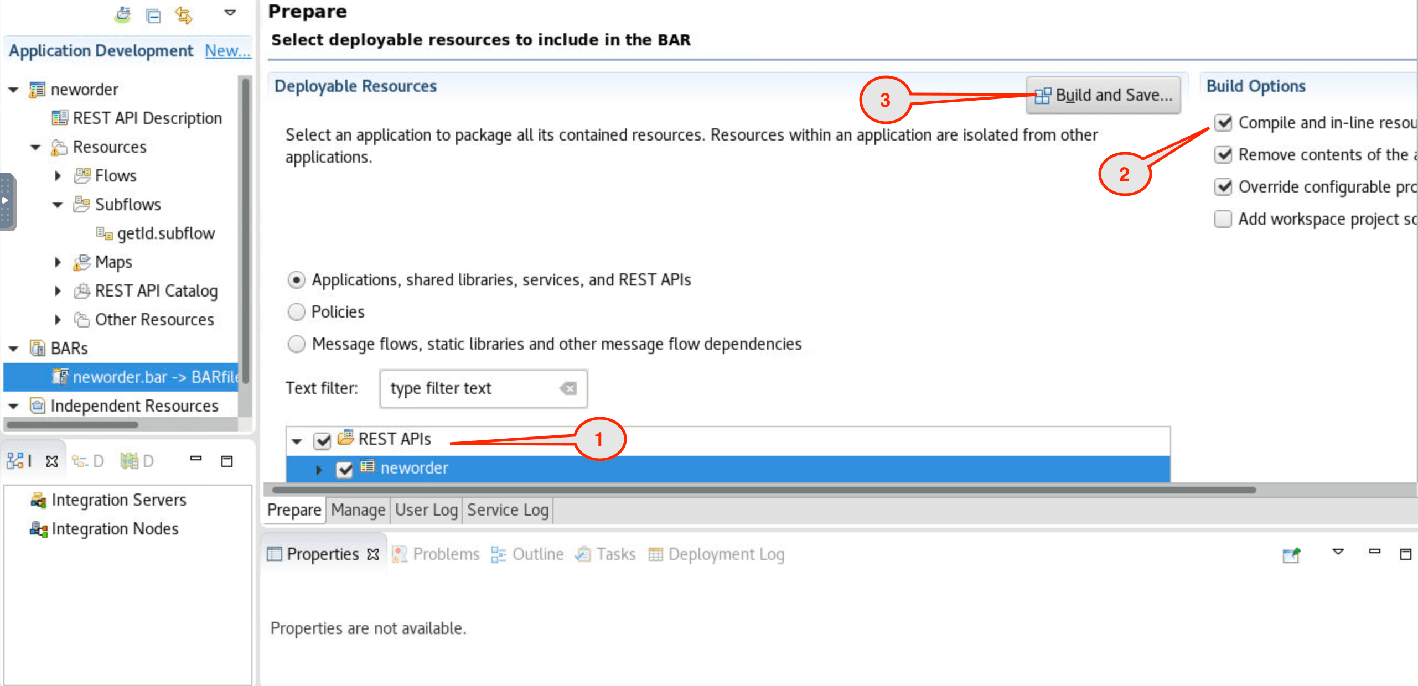Click the New... link
Viewport: 1418px width, 686px height.
click(227, 50)
